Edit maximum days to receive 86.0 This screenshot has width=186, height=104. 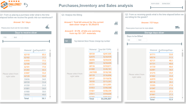pyautogui.click(x=18, y=37)
